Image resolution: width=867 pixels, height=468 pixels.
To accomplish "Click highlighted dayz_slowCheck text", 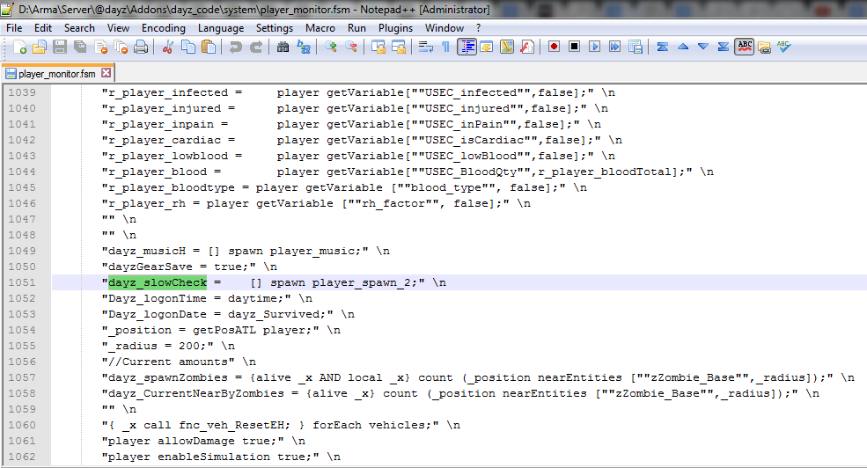I will [x=158, y=282].
